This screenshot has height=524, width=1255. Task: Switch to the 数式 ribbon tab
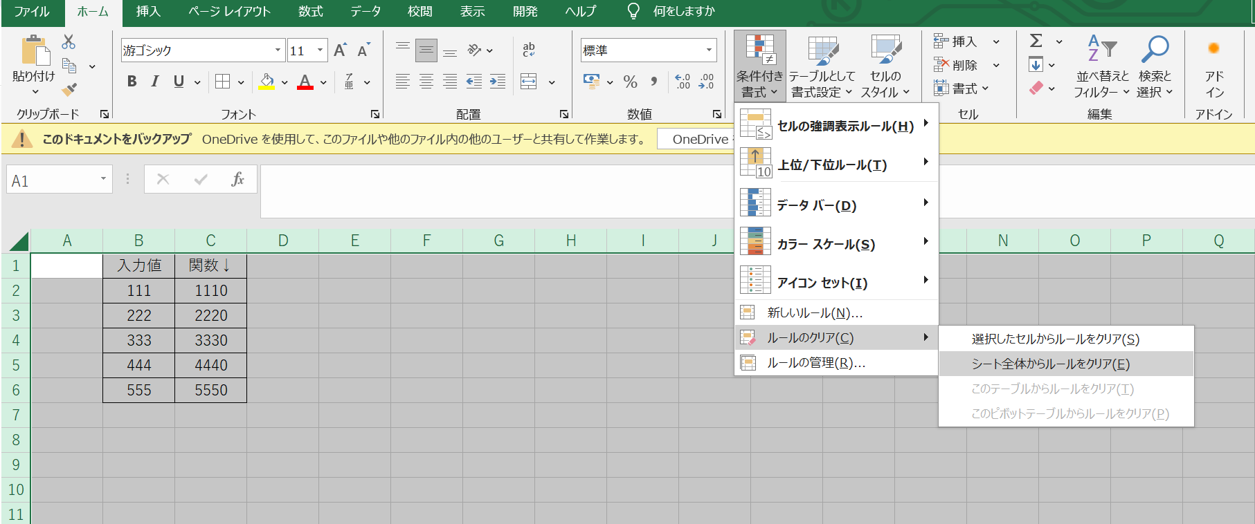click(310, 12)
